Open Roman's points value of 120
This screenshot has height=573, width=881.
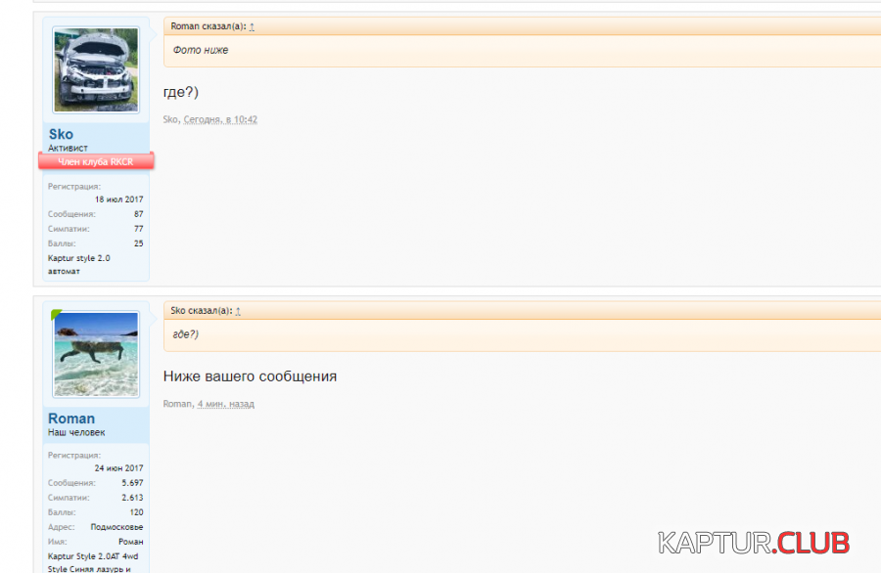click(136, 512)
